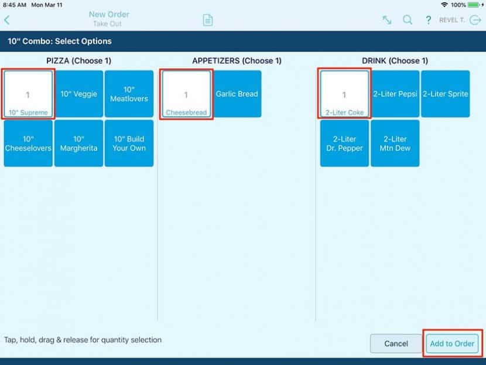Tap the New Order title
Screen dimensions: 486x365
108,14
